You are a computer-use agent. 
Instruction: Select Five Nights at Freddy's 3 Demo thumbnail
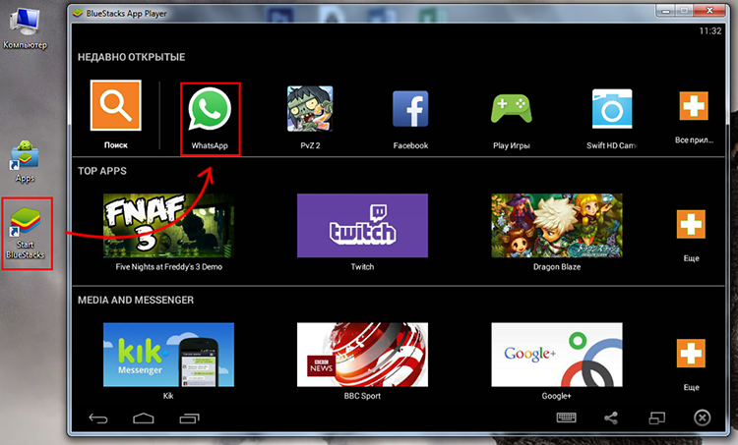pos(168,225)
